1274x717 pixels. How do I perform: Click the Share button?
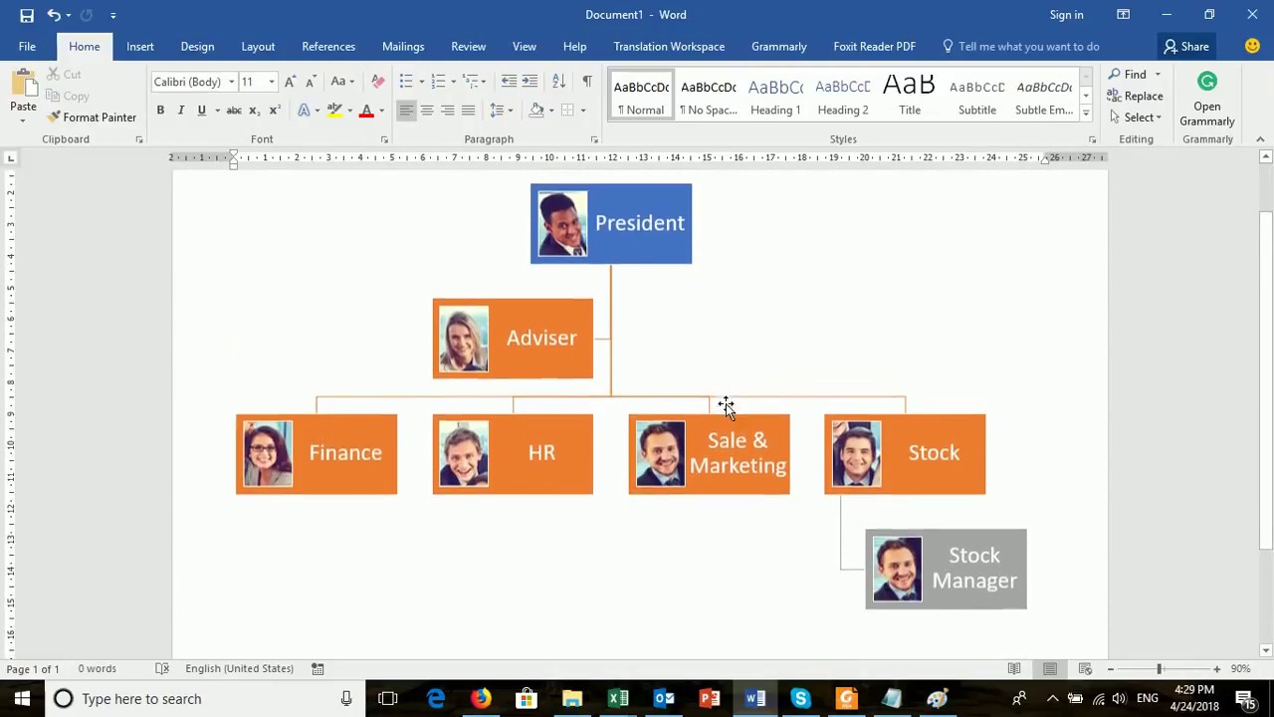coord(1186,47)
